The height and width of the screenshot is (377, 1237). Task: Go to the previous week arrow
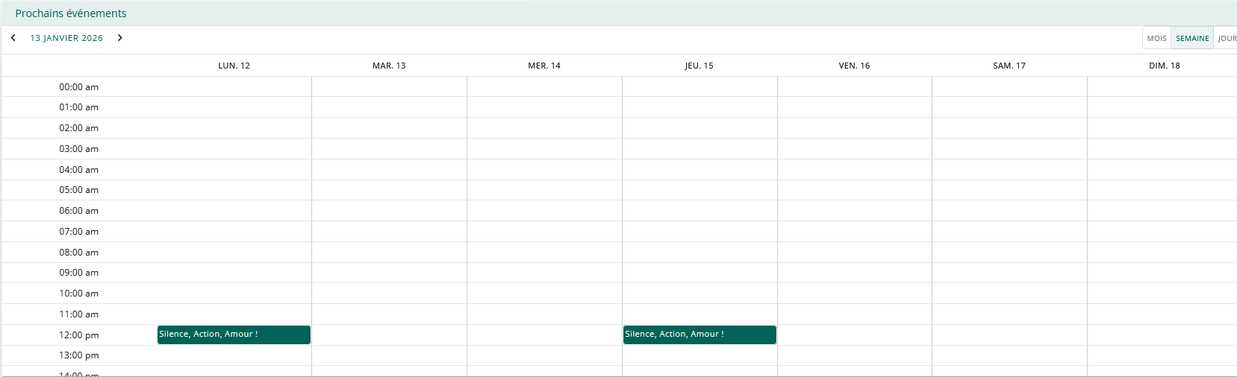tap(13, 38)
